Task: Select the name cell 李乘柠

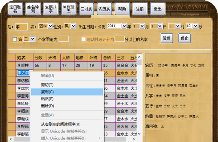Action: (24, 65)
